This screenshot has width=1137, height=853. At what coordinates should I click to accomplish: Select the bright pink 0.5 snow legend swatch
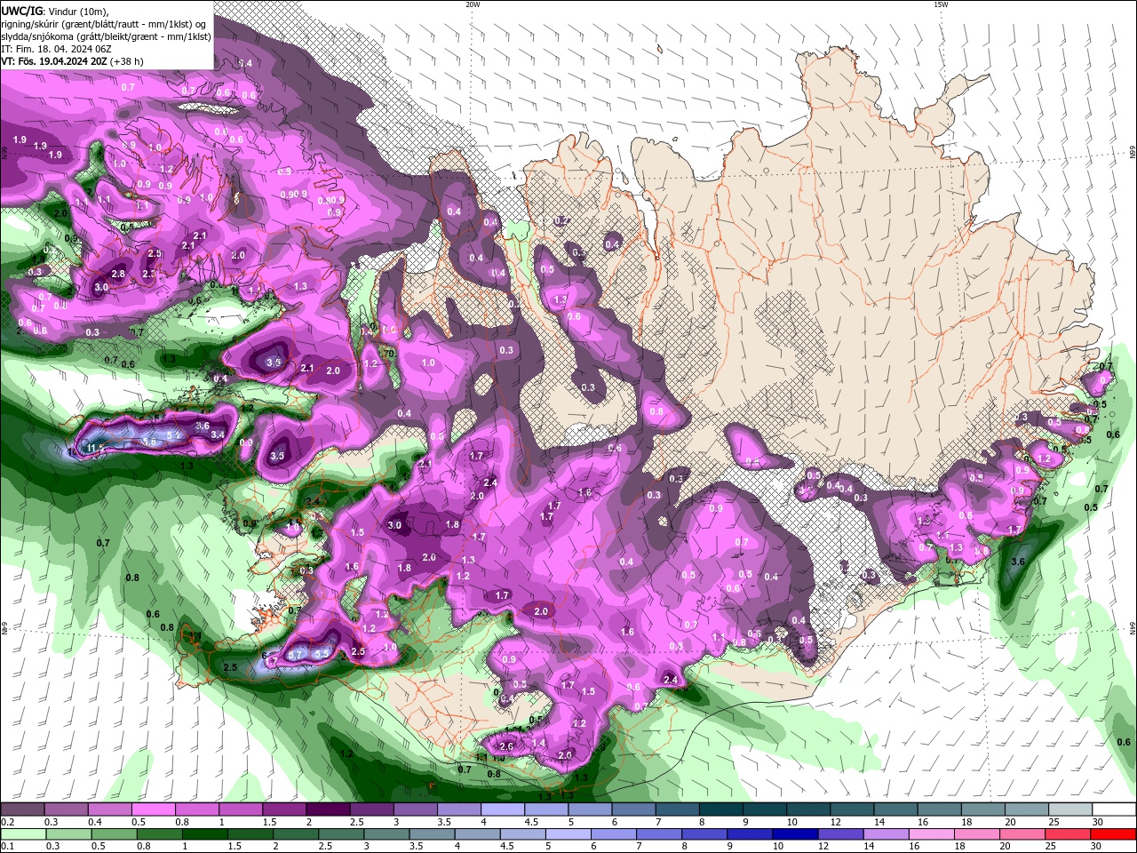coord(153,809)
